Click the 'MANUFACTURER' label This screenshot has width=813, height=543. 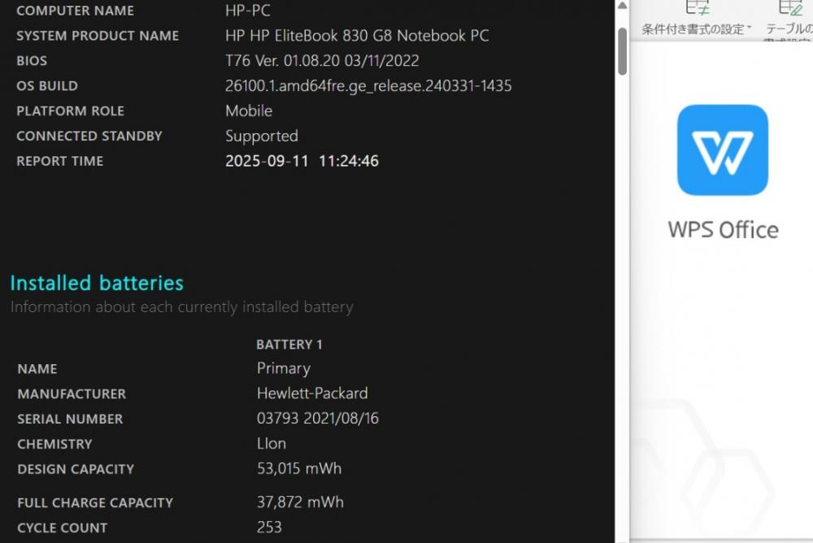(72, 394)
